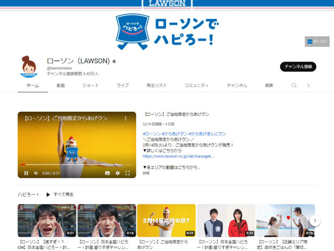
Task: Click the featured video title overlay text
Action: tap(65, 118)
